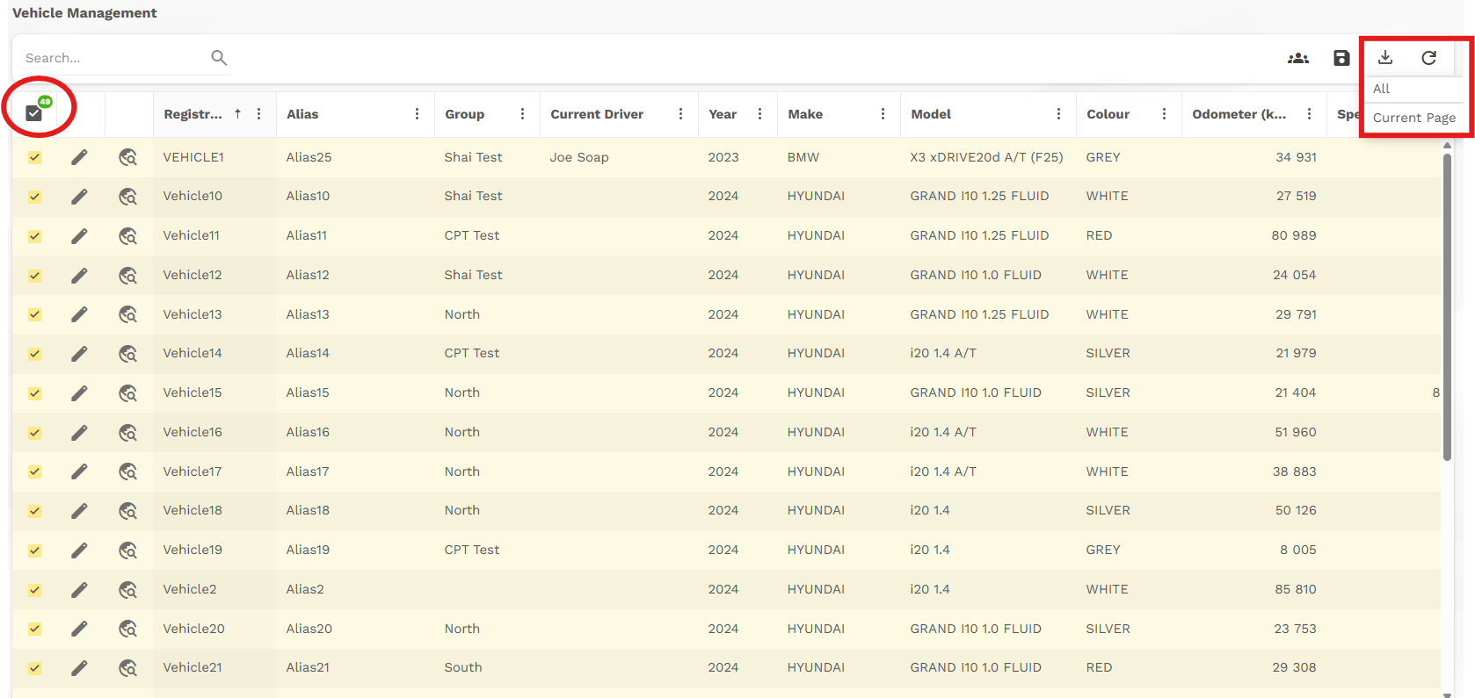Open Vehicle21 details view icon
This screenshot has height=698, width=1475.
click(x=128, y=668)
